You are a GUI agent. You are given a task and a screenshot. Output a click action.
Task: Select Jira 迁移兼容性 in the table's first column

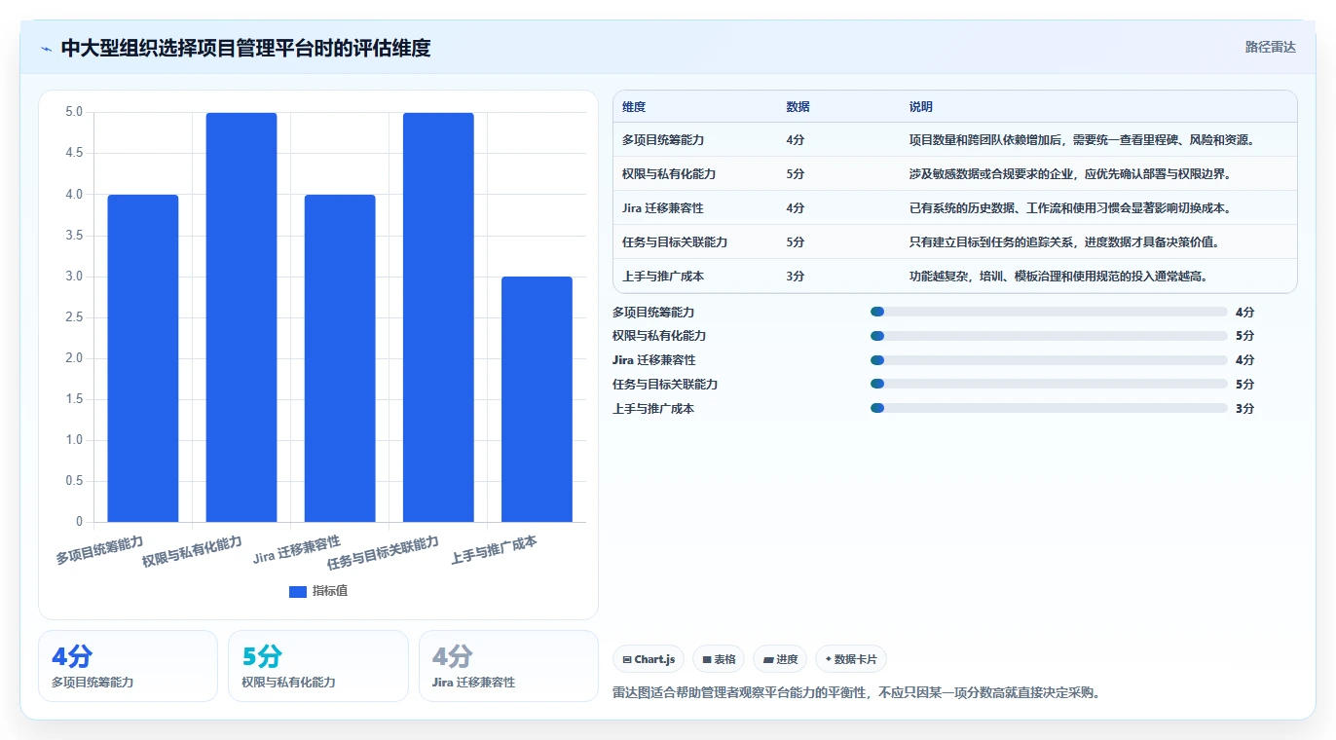pyautogui.click(x=662, y=208)
